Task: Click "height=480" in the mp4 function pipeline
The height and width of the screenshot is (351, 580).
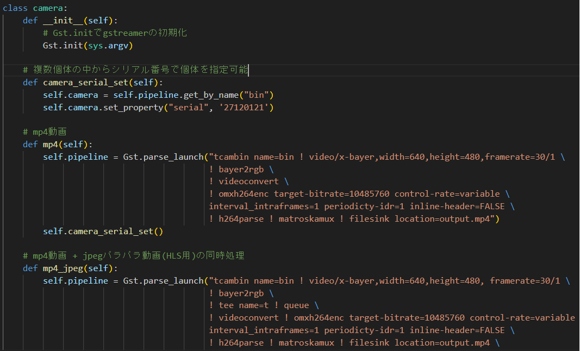Action: pyautogui.click(x=454, y=157)
